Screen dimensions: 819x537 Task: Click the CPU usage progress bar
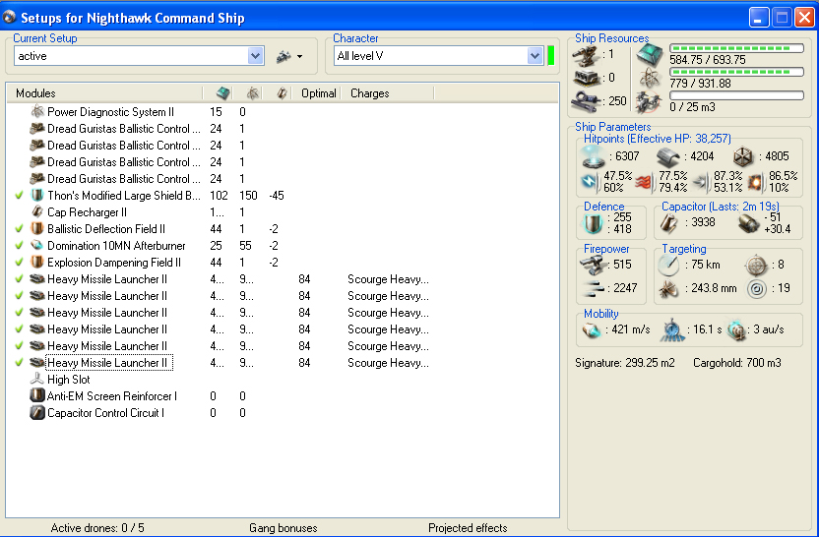coord(736,48)
